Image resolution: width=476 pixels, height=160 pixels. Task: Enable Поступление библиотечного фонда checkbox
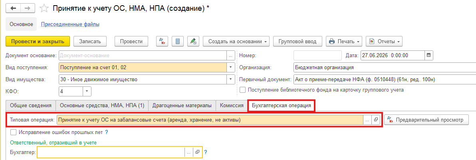[242, 90]
